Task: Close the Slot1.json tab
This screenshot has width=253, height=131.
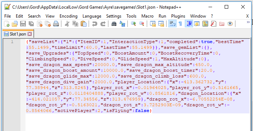Action: pyautogui.click(x=29, y=34)
